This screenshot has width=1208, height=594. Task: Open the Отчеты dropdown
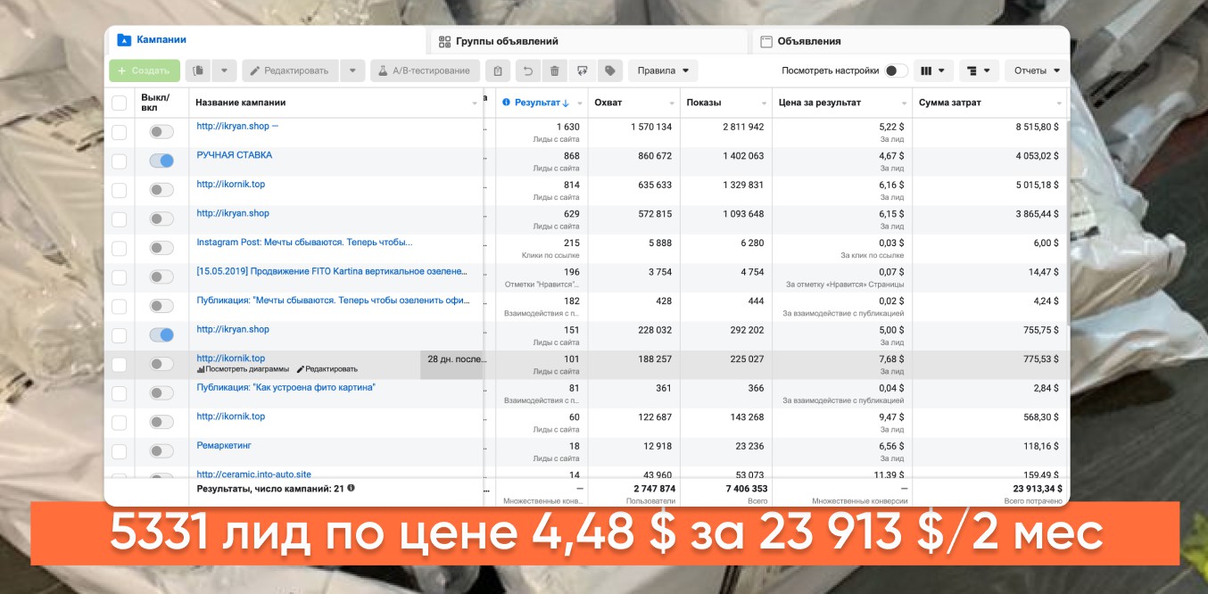click(x=1037, y=70)
